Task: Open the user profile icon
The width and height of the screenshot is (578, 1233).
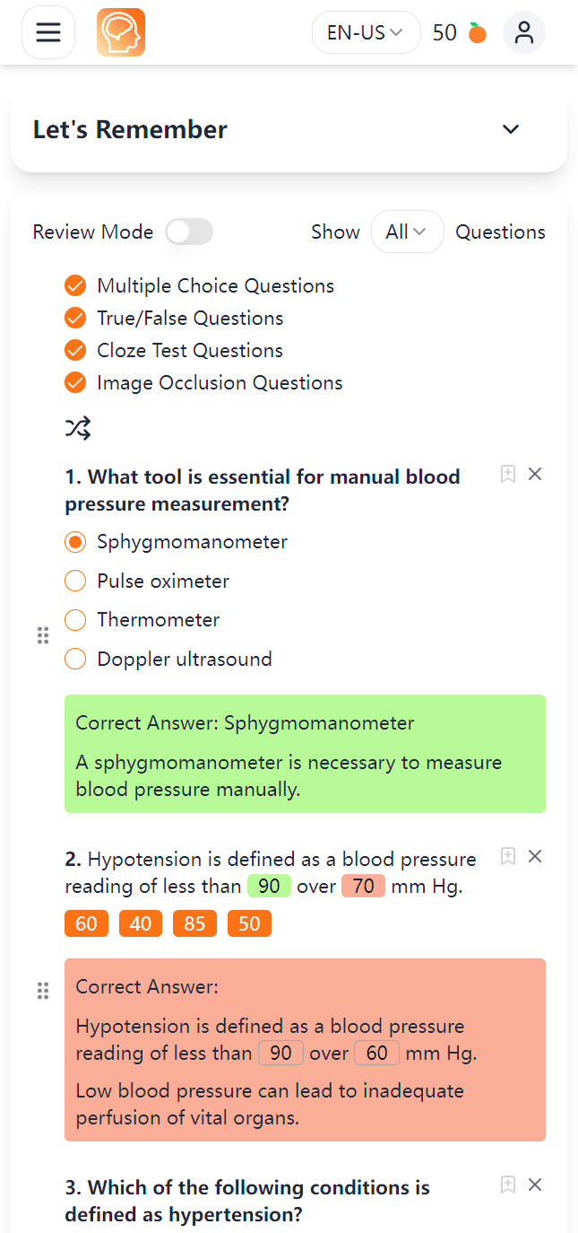Action: coord(524,33)
